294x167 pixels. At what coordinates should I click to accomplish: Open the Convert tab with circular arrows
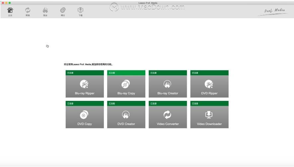coord(28,12)
